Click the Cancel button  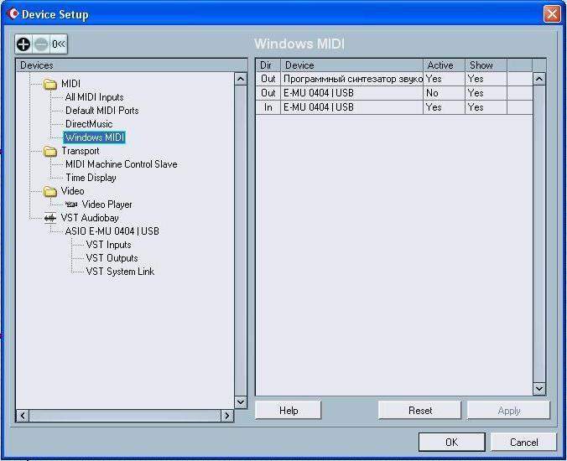tap(523, 443)
